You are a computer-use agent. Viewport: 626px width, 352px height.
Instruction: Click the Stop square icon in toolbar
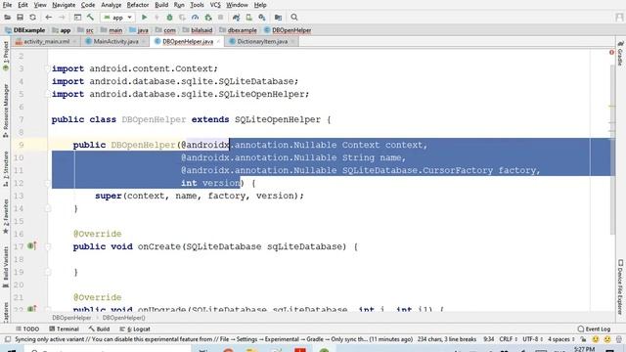coord(220,18)
